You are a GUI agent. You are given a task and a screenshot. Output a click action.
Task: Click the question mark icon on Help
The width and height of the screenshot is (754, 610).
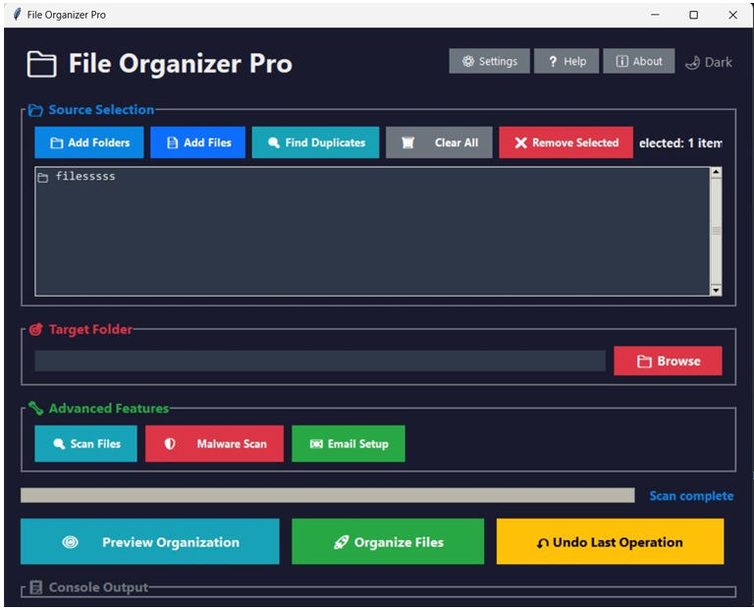point(553,62)
